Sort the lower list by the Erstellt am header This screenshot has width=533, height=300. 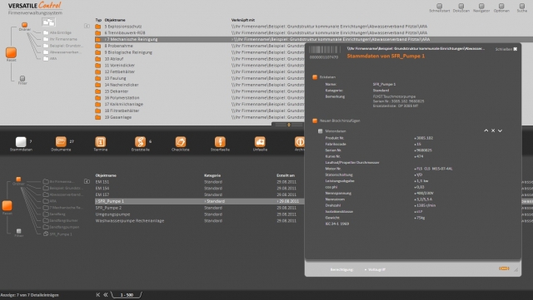point(286,175)
